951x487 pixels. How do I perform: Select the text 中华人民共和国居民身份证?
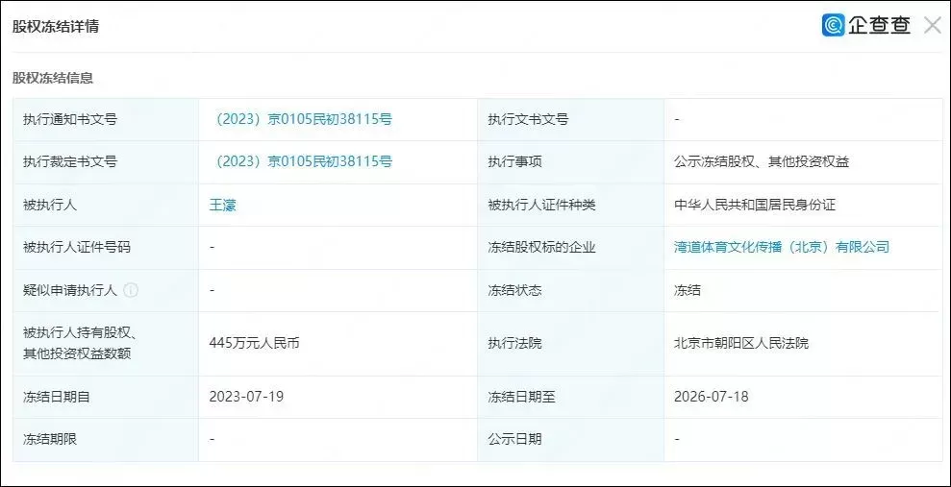point(755,205)
